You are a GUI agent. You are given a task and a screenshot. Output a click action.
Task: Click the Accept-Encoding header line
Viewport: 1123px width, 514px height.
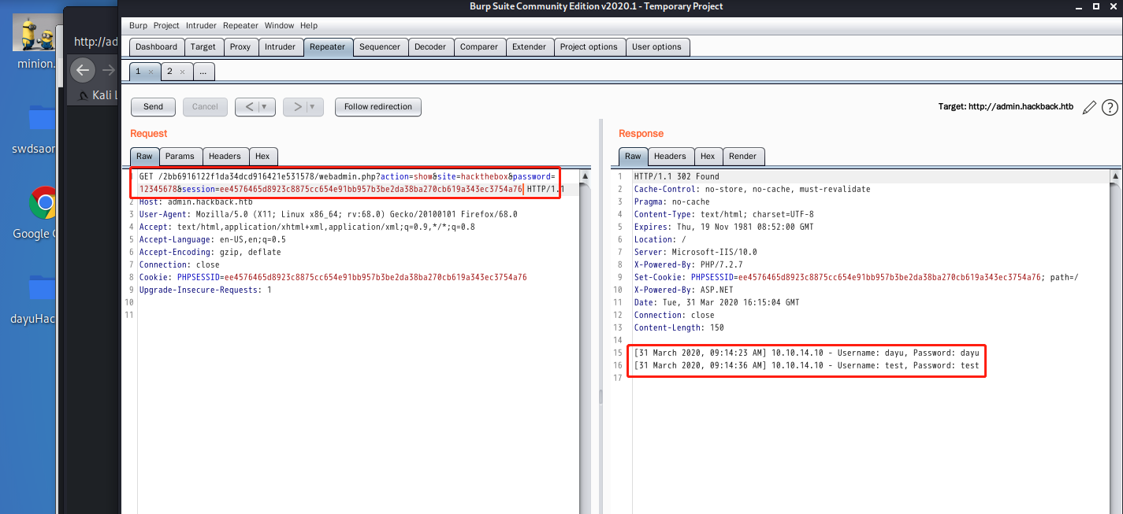point(210,252)
